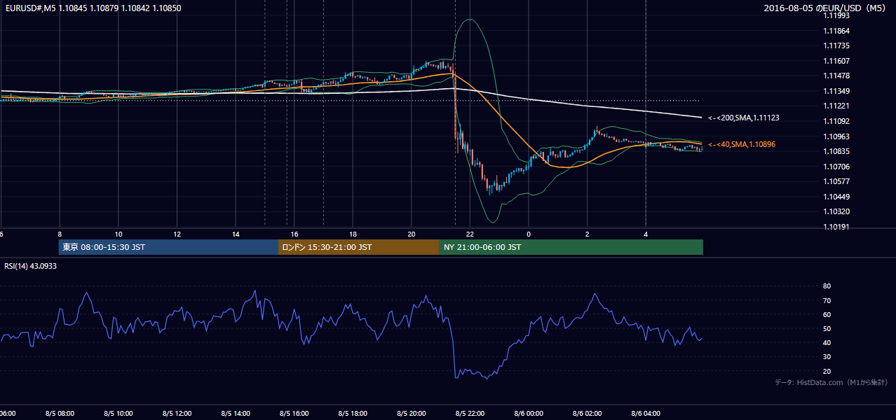Click the データ: HistData.com source credit
This screenshot has height=420, width=896.
pyautogui.click(x=831, y=383)
